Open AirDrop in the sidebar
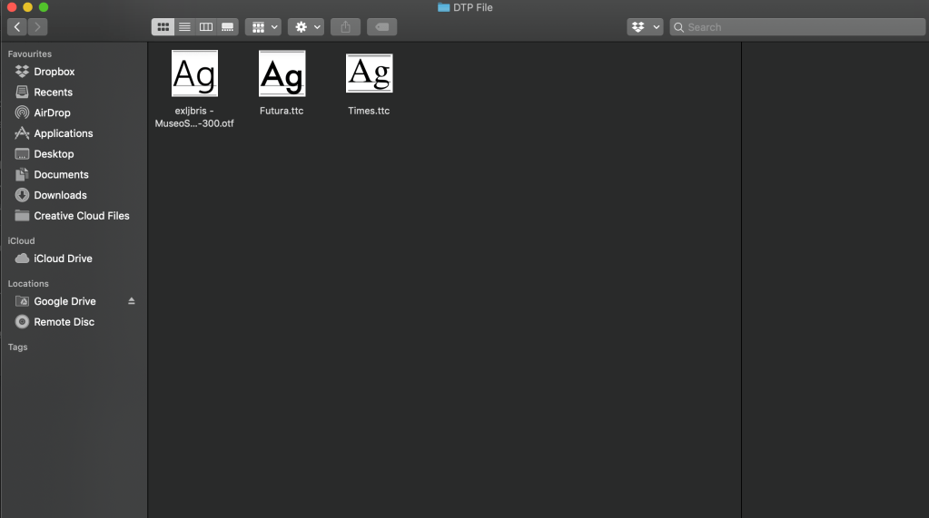 pos(52,112)
